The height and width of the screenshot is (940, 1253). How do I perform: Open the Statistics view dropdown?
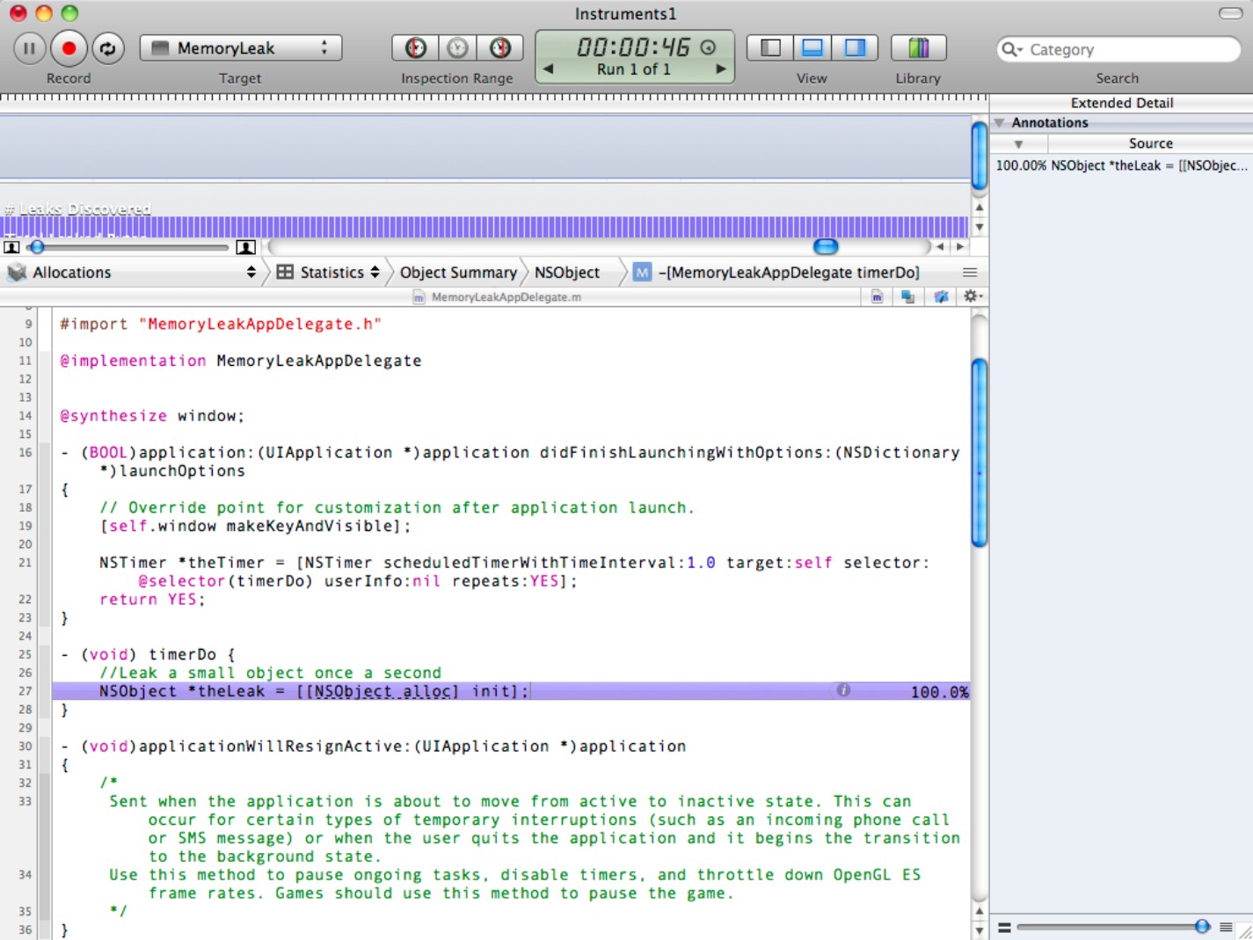328,273
